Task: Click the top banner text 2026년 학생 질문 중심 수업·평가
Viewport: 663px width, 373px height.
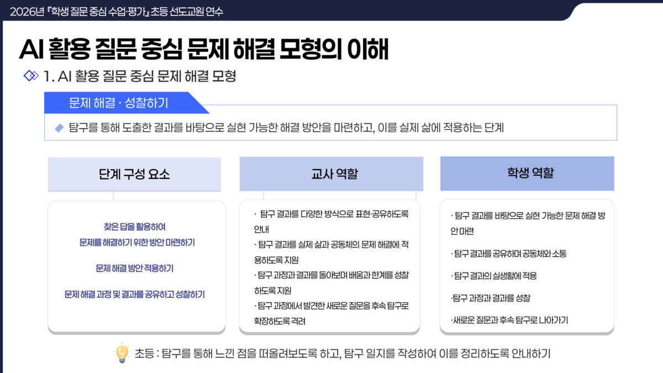Action: tap(116, 11)
